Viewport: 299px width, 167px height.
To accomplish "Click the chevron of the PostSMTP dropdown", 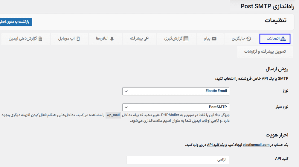I will pos(126,107).
